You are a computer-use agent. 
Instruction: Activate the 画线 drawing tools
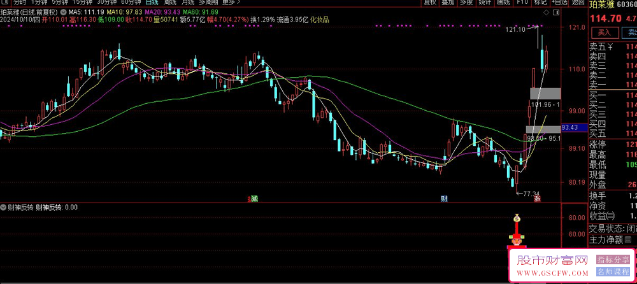click(503, 2)
